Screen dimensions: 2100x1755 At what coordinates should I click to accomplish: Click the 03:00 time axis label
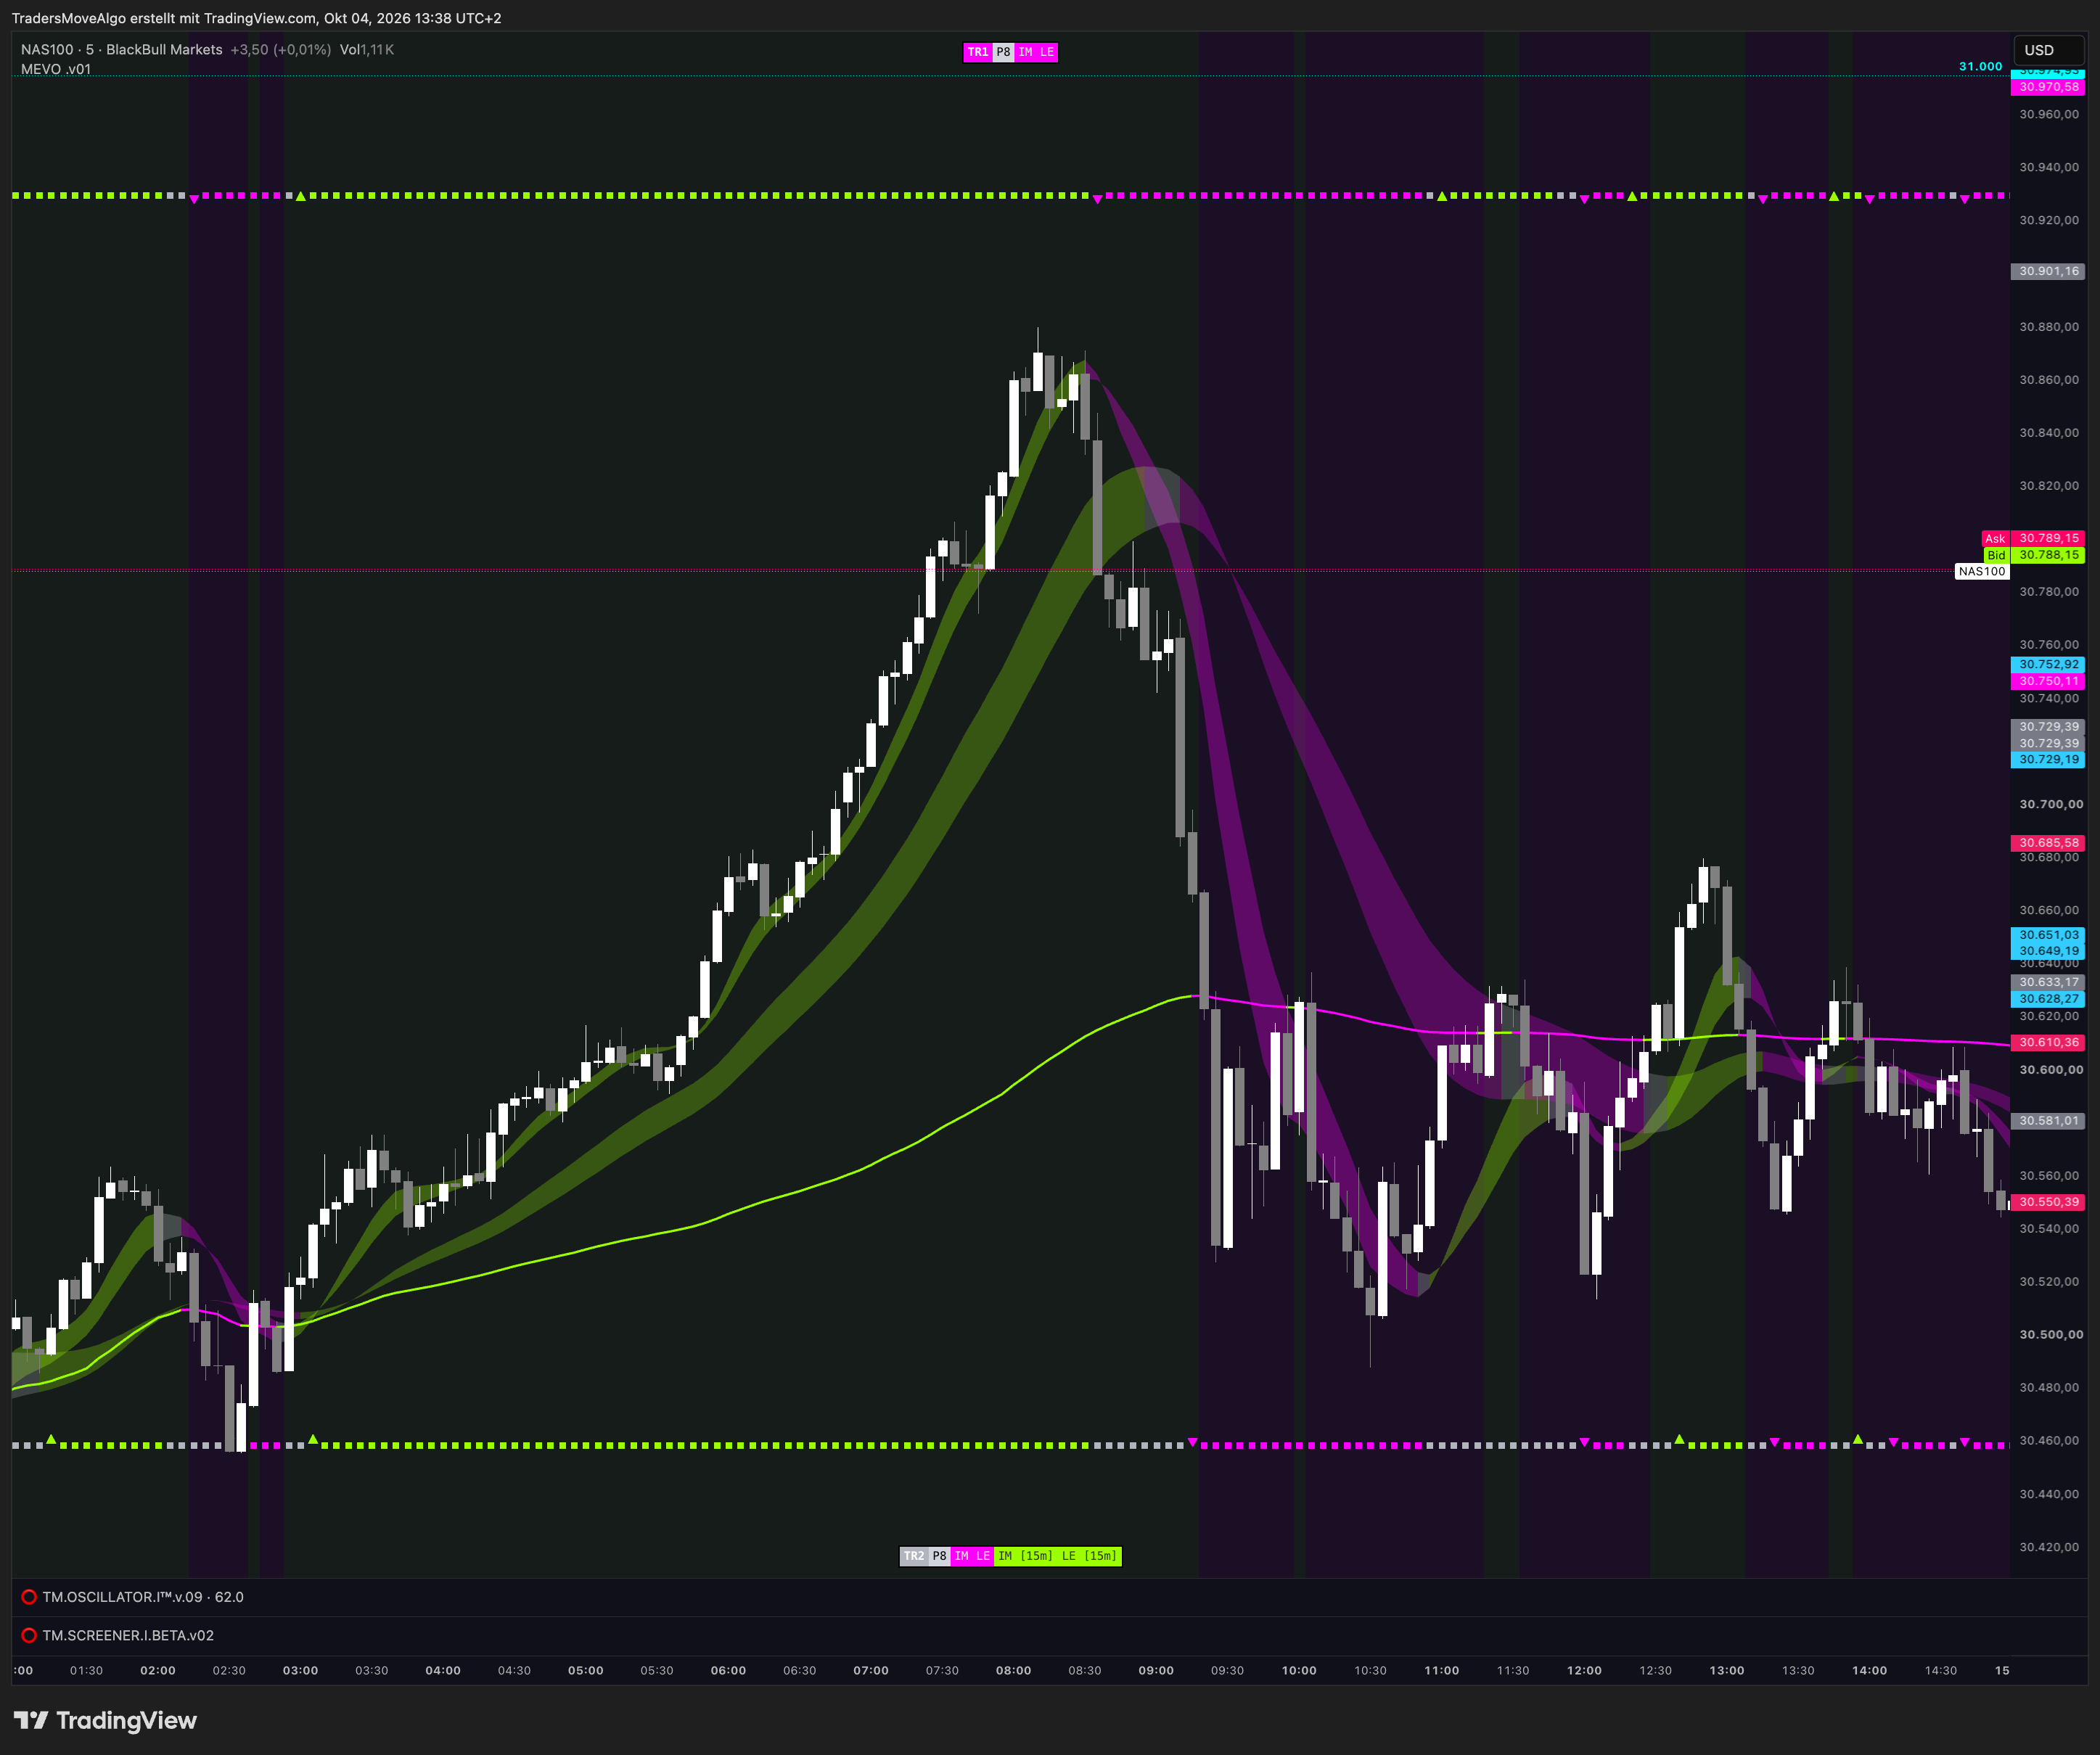tap(300, 1671)
